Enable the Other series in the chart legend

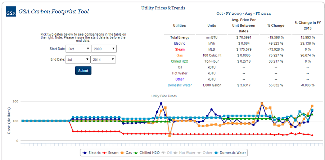204,153
